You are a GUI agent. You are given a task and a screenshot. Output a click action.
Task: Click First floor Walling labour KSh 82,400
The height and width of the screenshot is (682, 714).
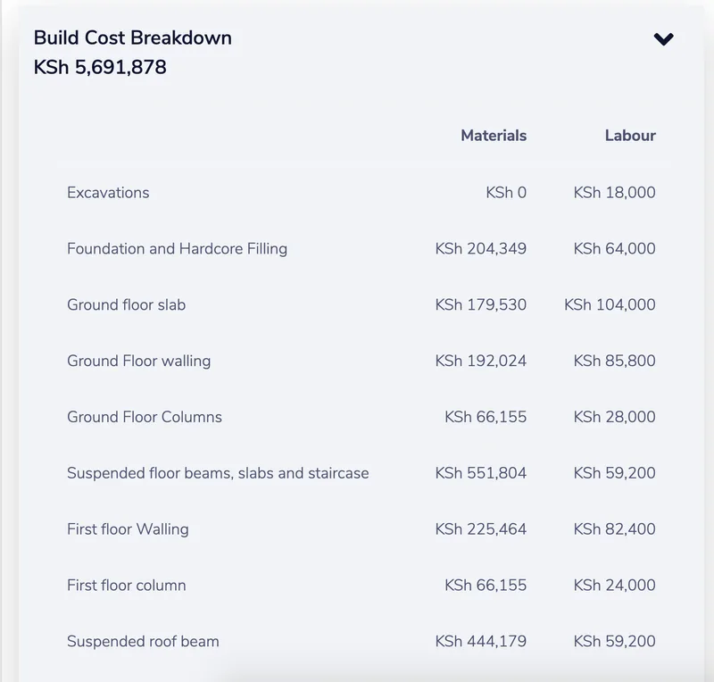614,529
